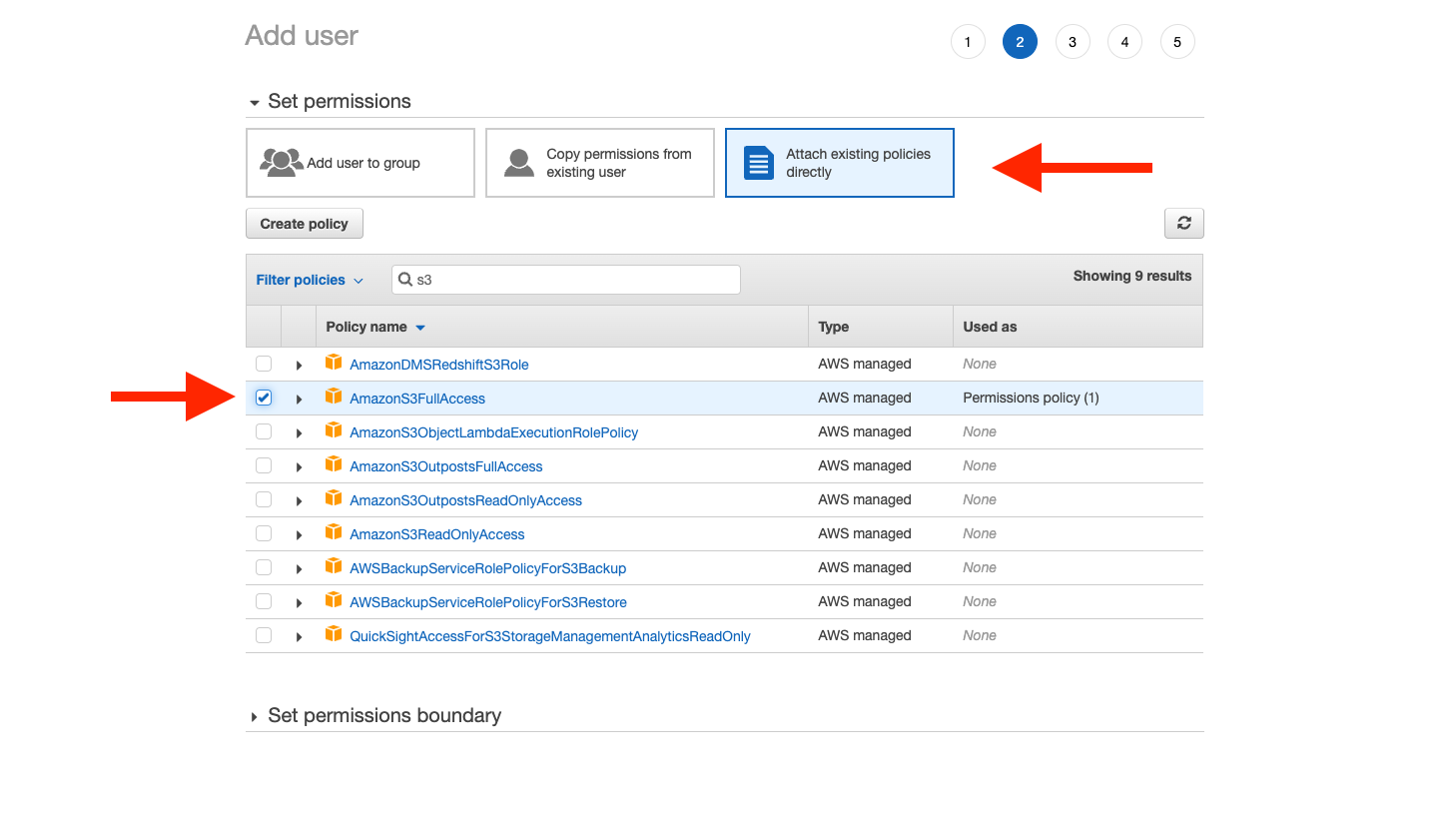Open the AmazonS3ObjectLambdaExecutionRolePolicy link
Screen dimensions: 1451x828
[x=494, y=432]
